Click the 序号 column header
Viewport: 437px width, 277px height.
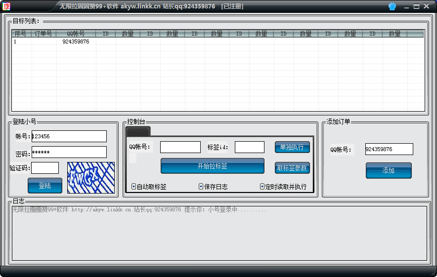pyautogui.click(x=21, y=34)
